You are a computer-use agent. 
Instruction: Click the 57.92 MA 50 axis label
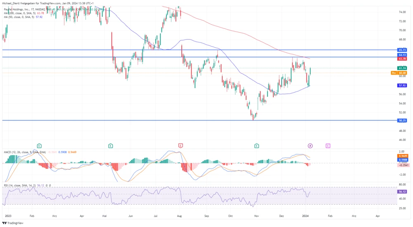(x=402, y=85)
